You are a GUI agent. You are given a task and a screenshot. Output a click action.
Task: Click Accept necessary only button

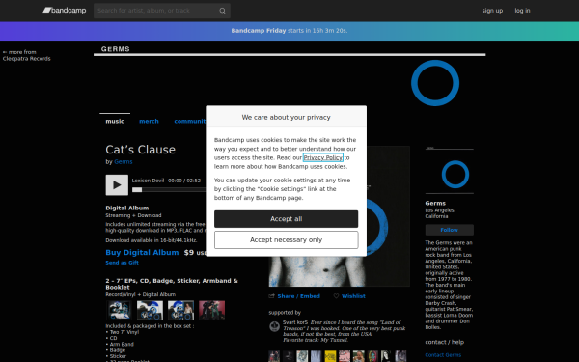(x=287, y=240)
